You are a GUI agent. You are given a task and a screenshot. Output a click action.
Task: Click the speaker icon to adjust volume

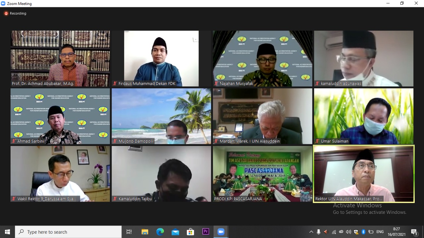pyautogui.click(x=348, y=232)
